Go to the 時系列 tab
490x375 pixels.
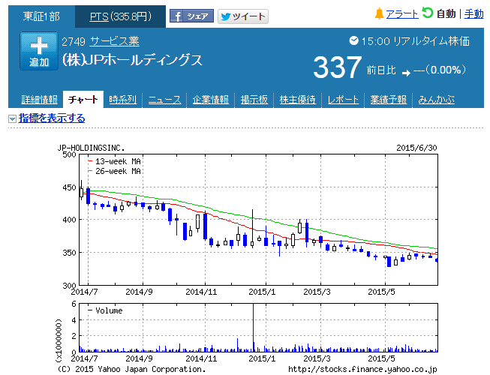[x=123, y=100]
